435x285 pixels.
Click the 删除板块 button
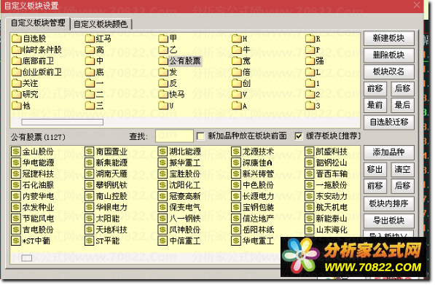click(388, 55)
